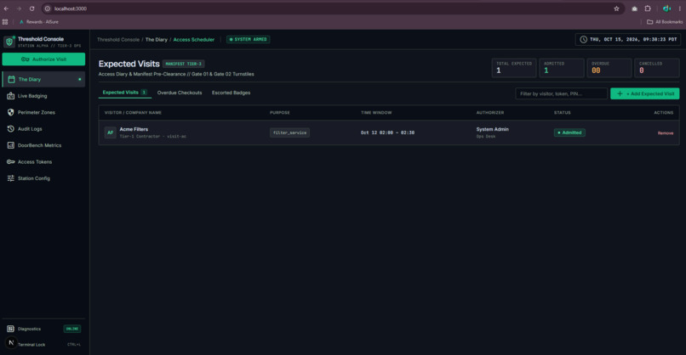Open The Diary in sidebar
Image resolution: width=686 pixels, height=355 pixels.
[43, 80]
